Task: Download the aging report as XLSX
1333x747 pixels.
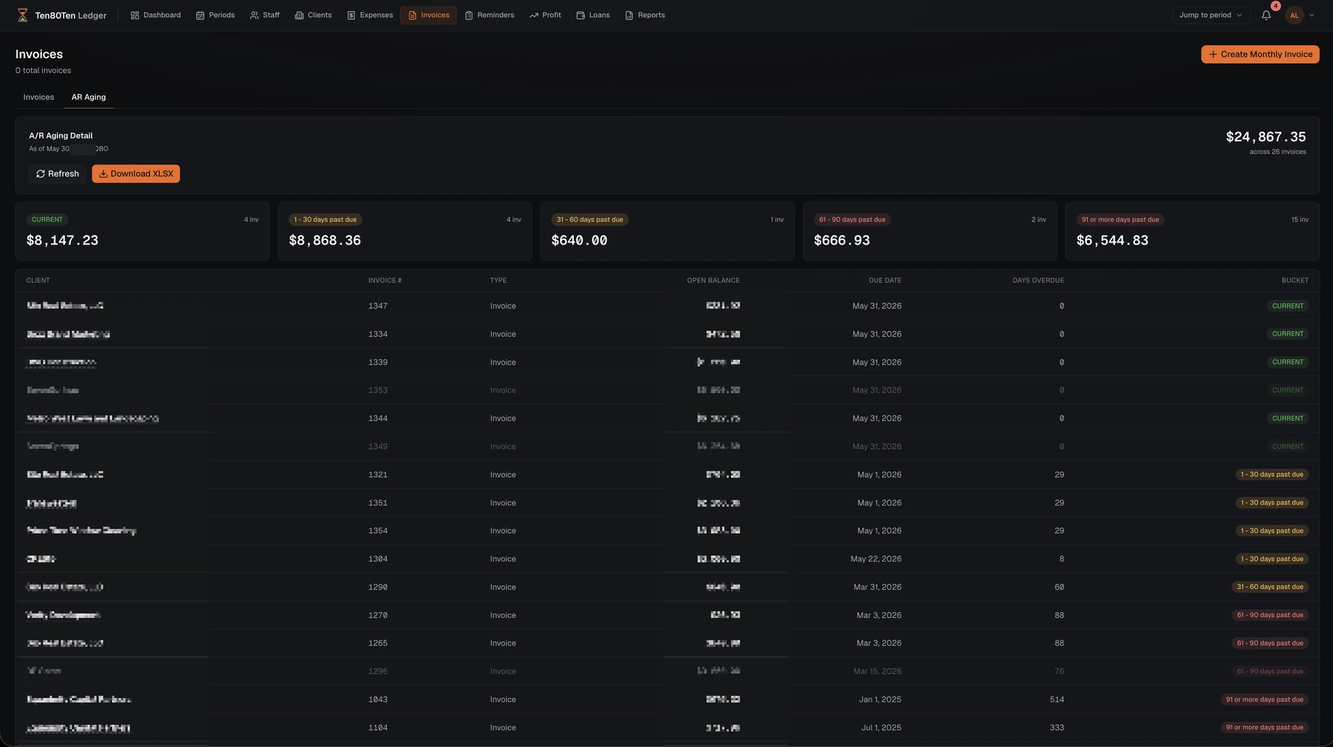Action: tap(136, 174)
